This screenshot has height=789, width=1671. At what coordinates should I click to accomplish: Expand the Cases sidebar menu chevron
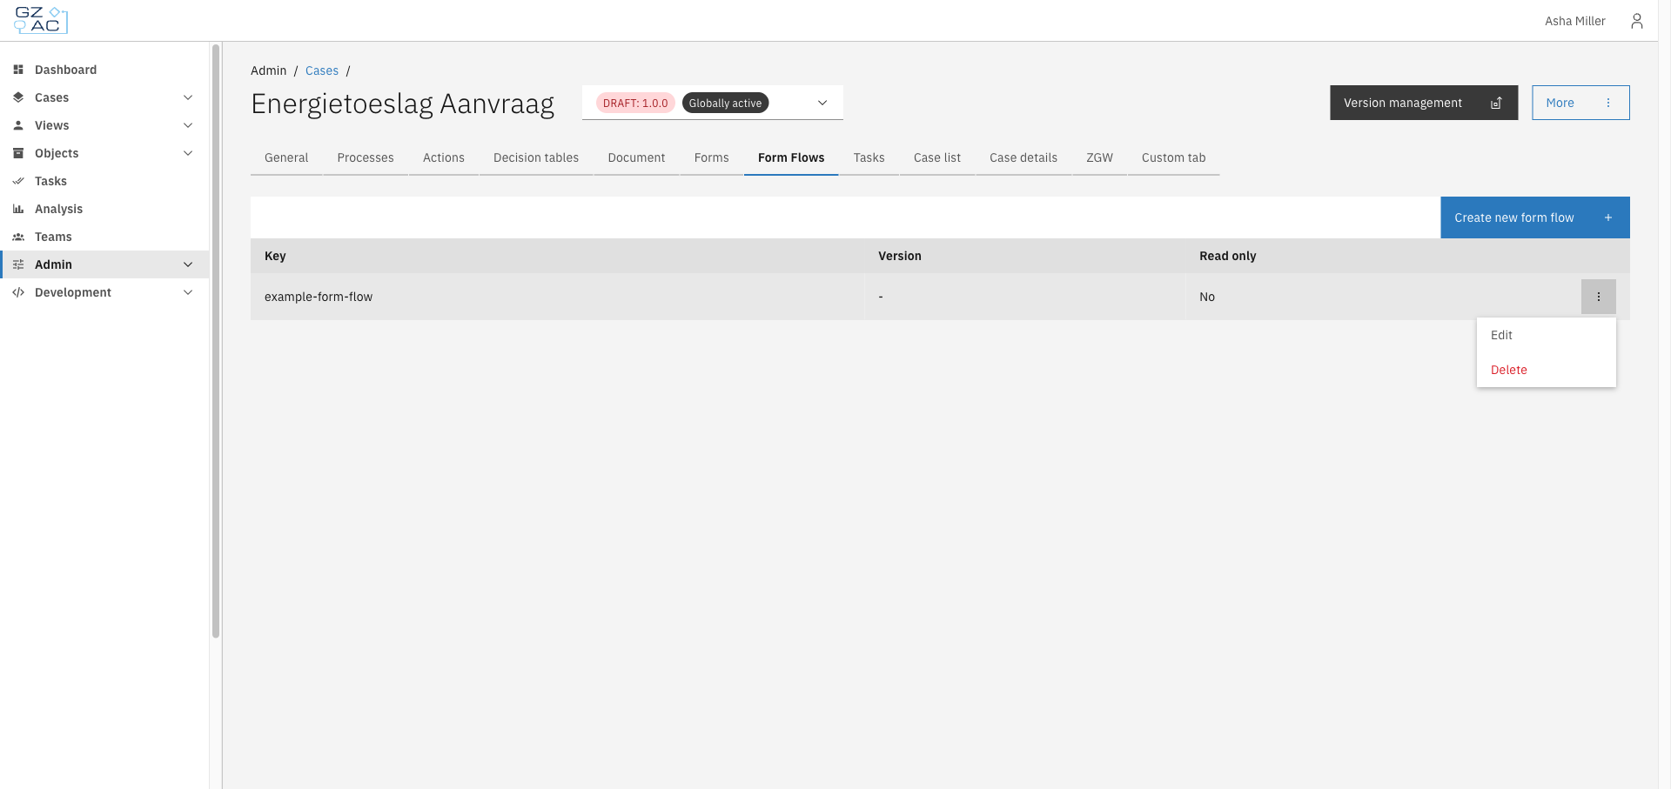tap(188, 97)
